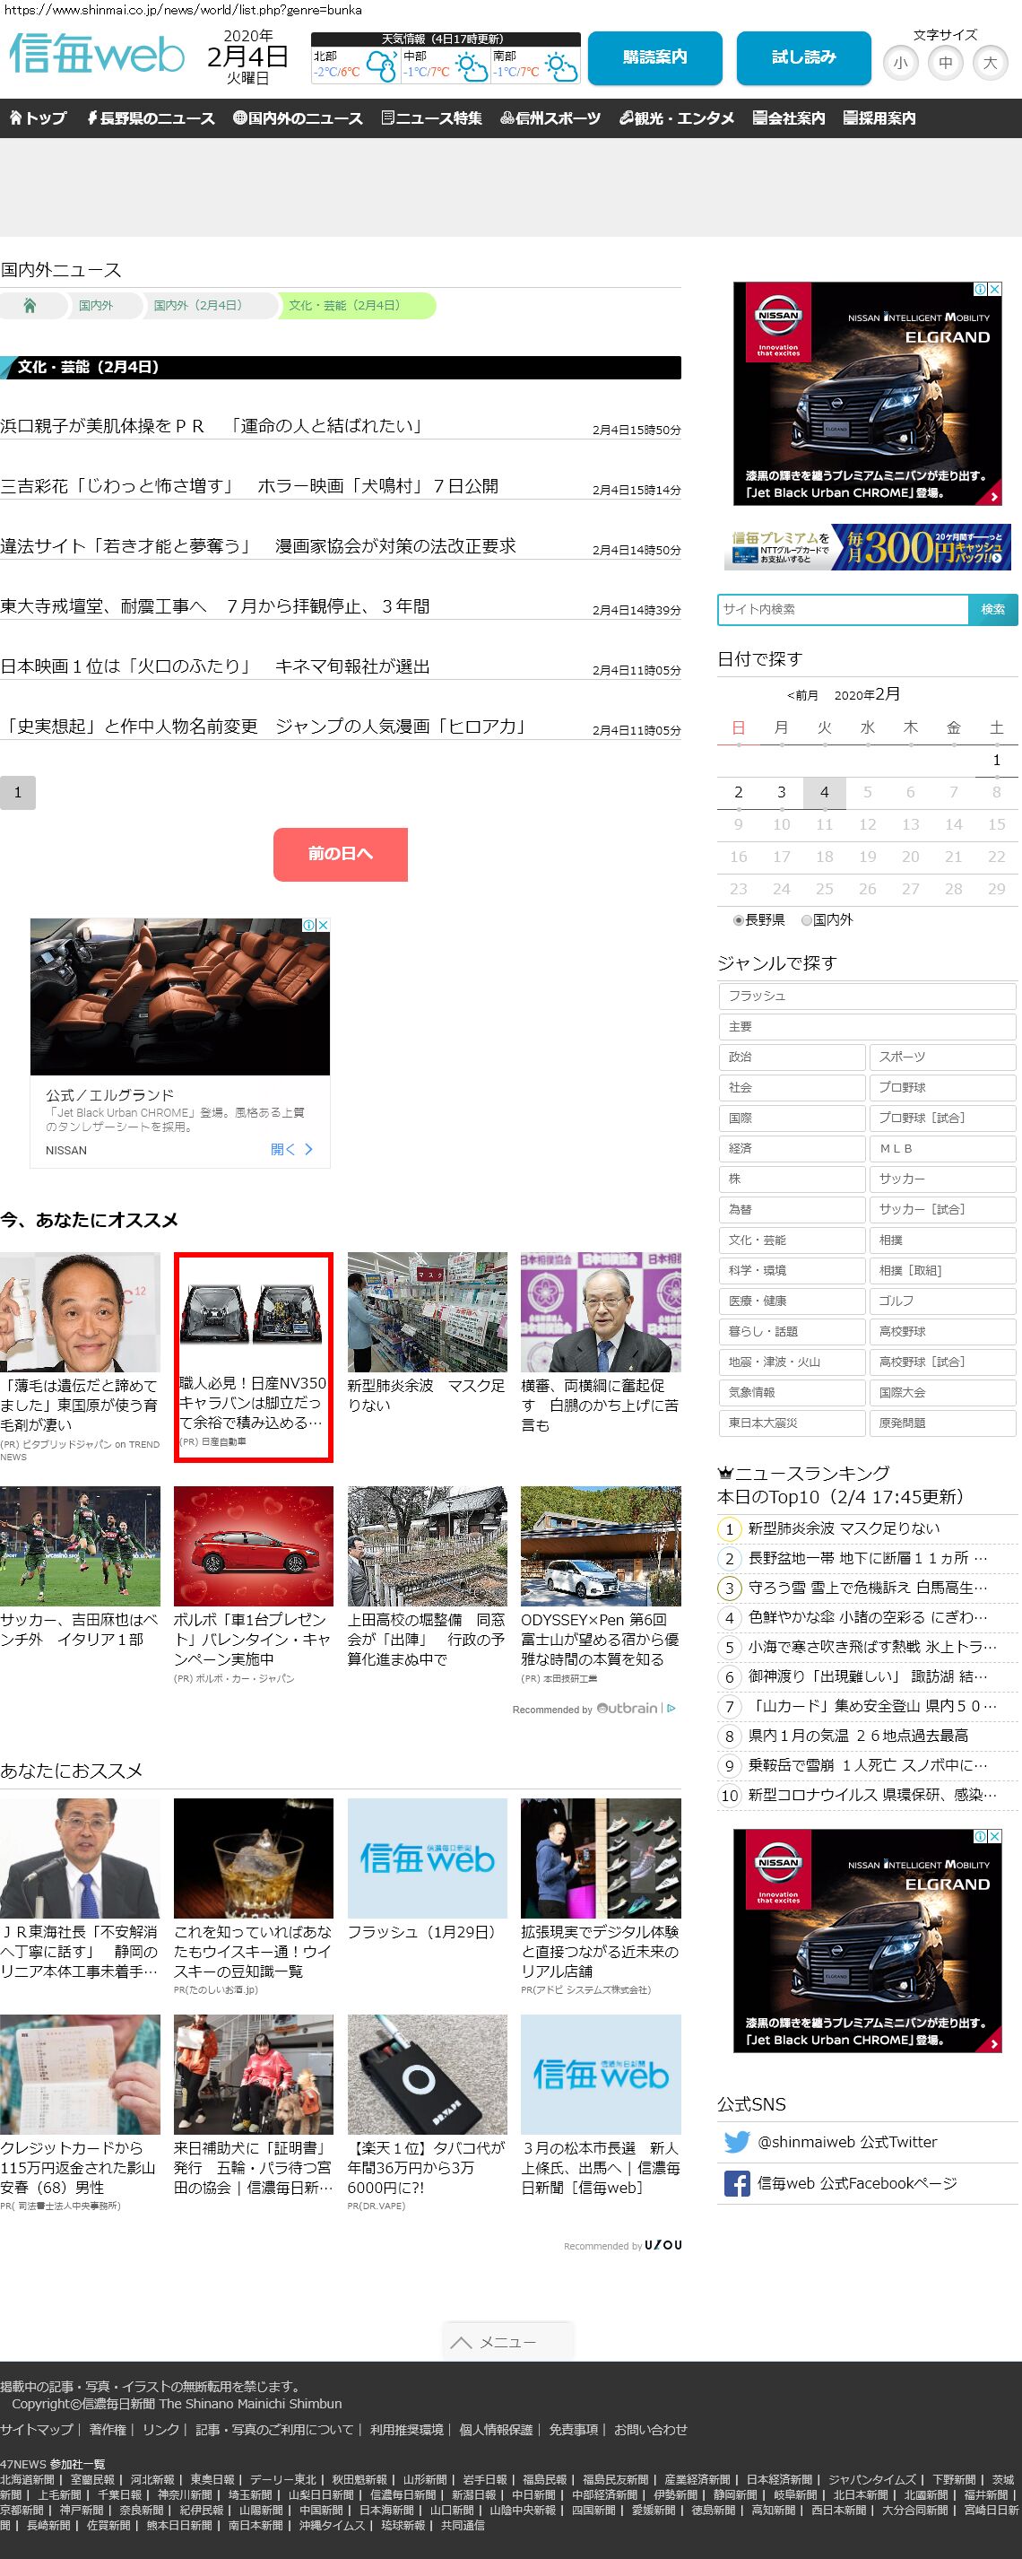This screenshot has height=2559, width=1022.
Task: Click the home icon in the breadcrumb
Action: [x=30, y=306]
